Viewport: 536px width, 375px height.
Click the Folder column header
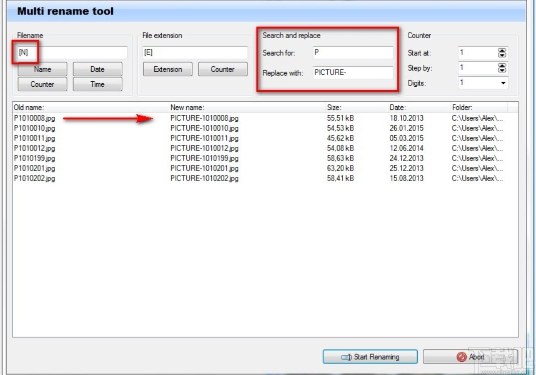pyautogui.click(x=479, y=107)
